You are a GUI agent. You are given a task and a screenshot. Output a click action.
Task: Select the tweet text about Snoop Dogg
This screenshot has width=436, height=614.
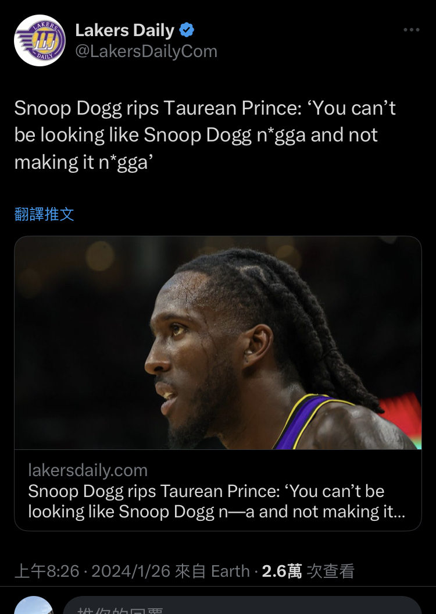tap(205, 135)
